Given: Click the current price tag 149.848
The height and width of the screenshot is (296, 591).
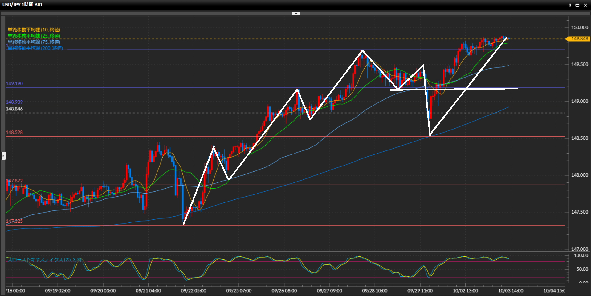Looking at the screenshot, I should click(x=579, y=39).
